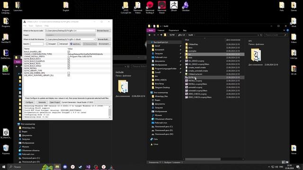Go up one folder in build Explorer
The image size is (303, 170).
coord(161,35)
